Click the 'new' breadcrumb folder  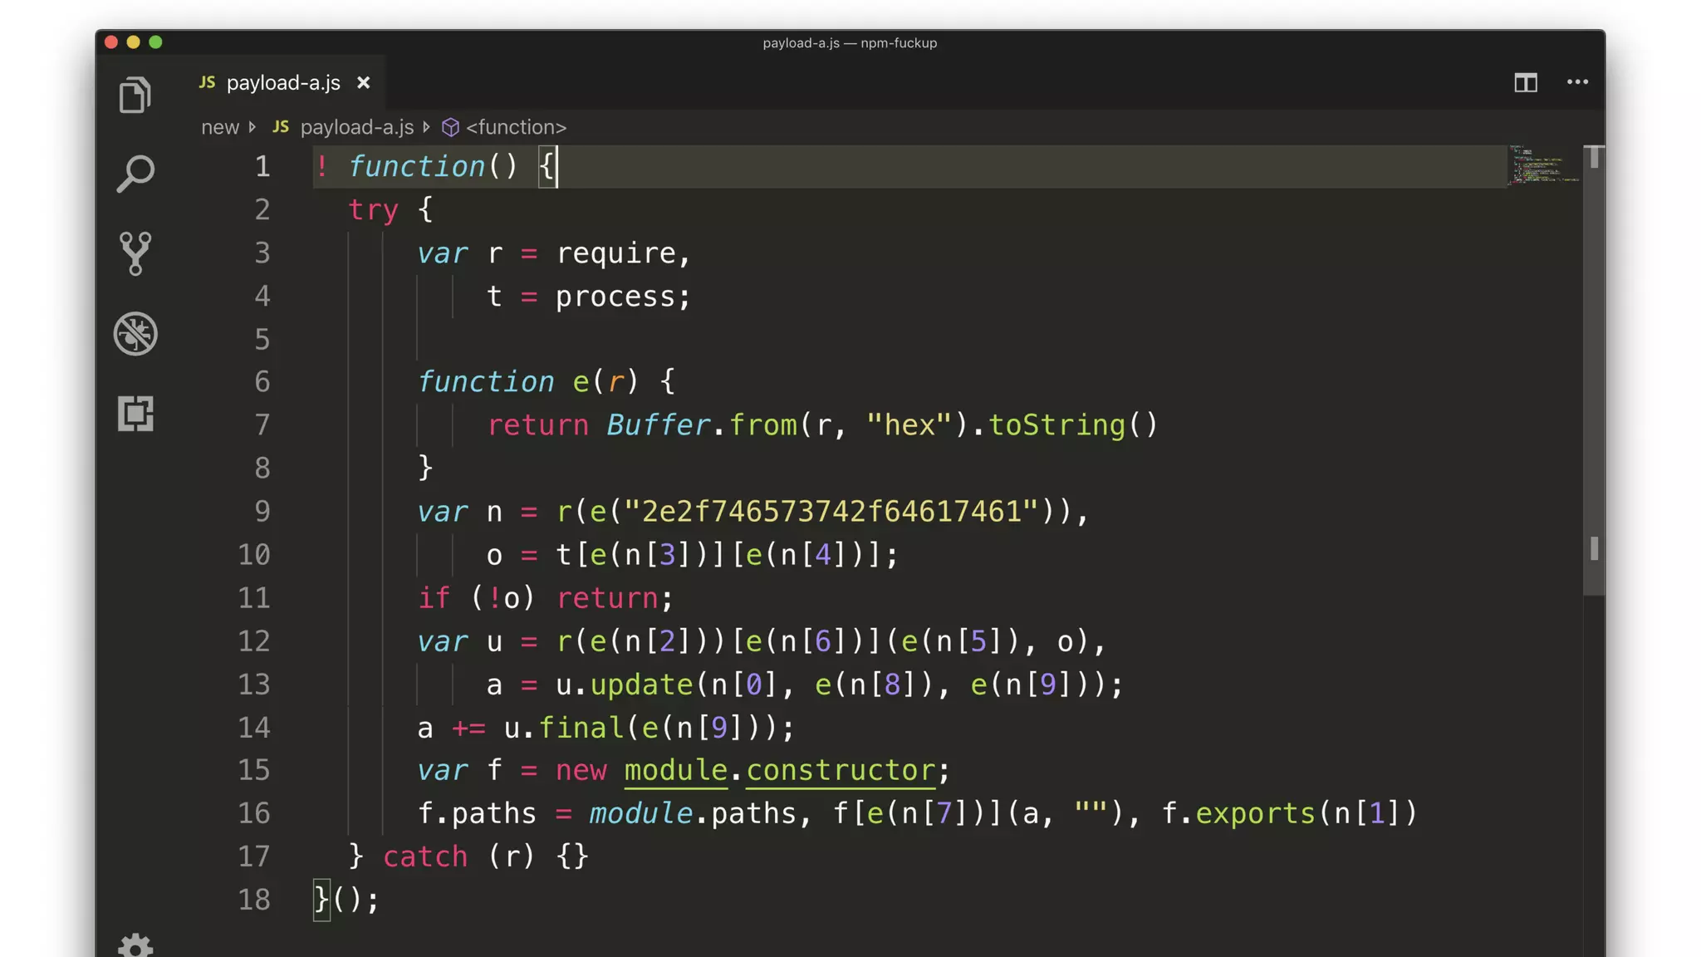(x=219, y=127)
